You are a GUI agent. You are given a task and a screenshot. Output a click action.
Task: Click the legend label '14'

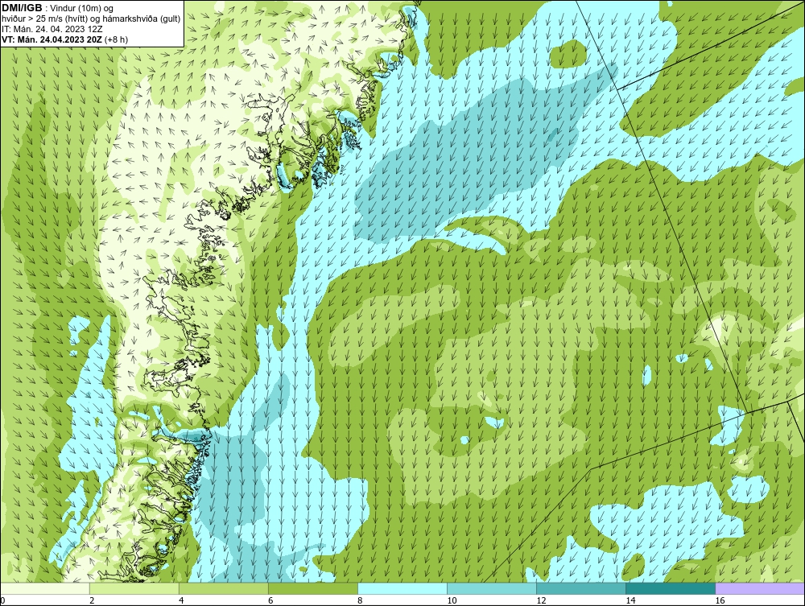click(x=630, y=600)
